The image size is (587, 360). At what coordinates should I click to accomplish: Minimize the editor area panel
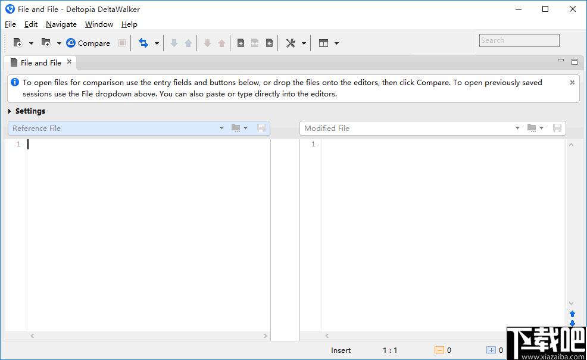(x=560, y=60)
